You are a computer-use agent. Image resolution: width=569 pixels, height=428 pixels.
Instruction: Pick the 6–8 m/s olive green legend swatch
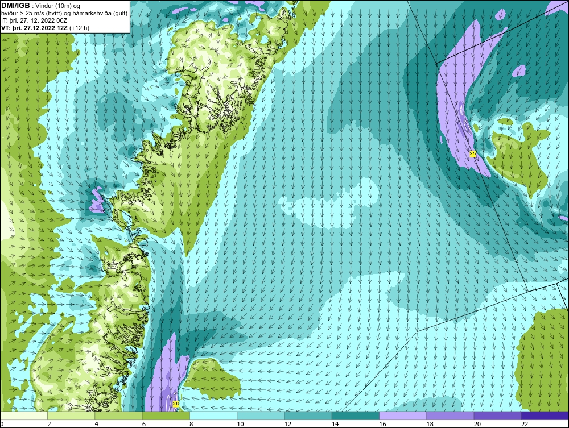pos(166,415)
